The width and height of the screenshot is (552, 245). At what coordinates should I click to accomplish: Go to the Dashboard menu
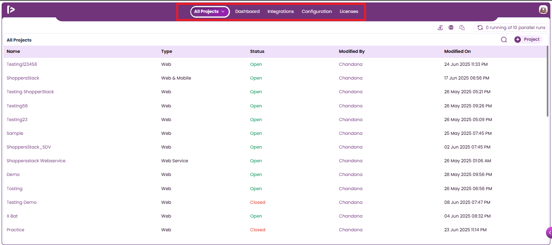247,11
